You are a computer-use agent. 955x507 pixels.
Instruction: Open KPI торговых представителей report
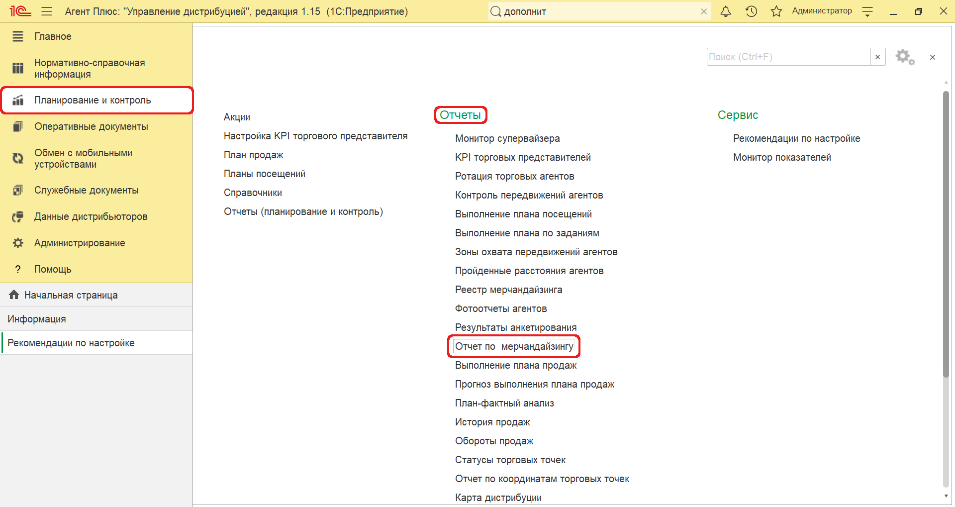tap(523, 157)
